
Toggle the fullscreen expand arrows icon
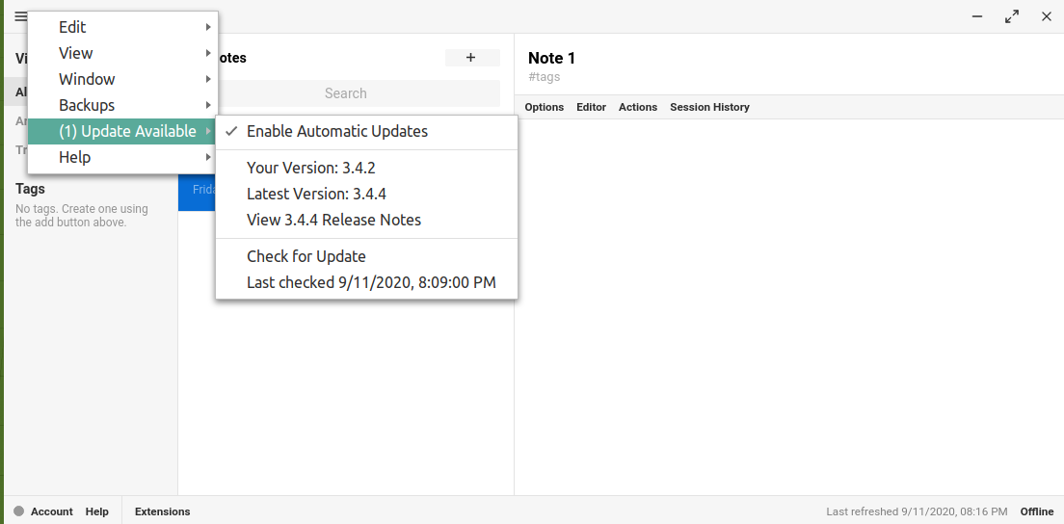(1012, 17)
